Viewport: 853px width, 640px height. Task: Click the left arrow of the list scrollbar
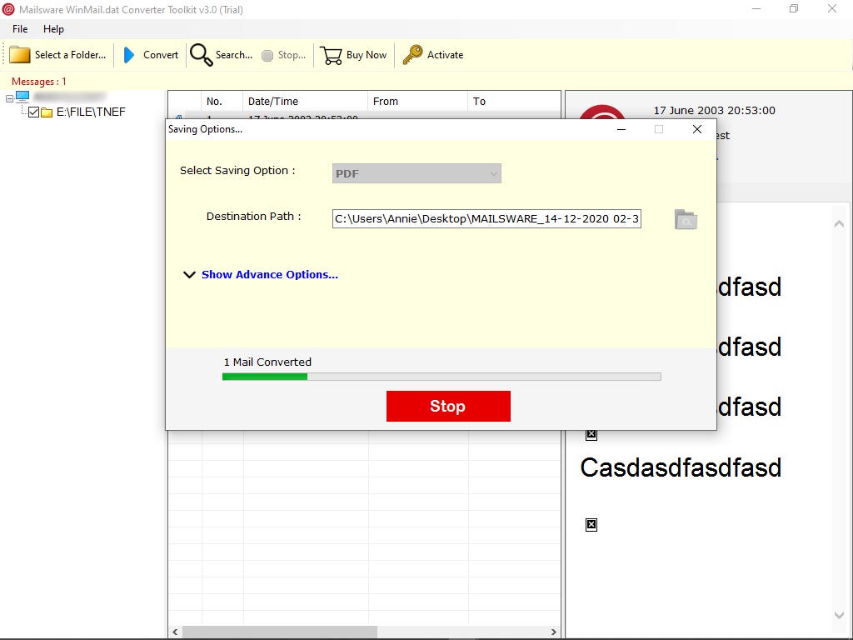[x=175, y=632]
